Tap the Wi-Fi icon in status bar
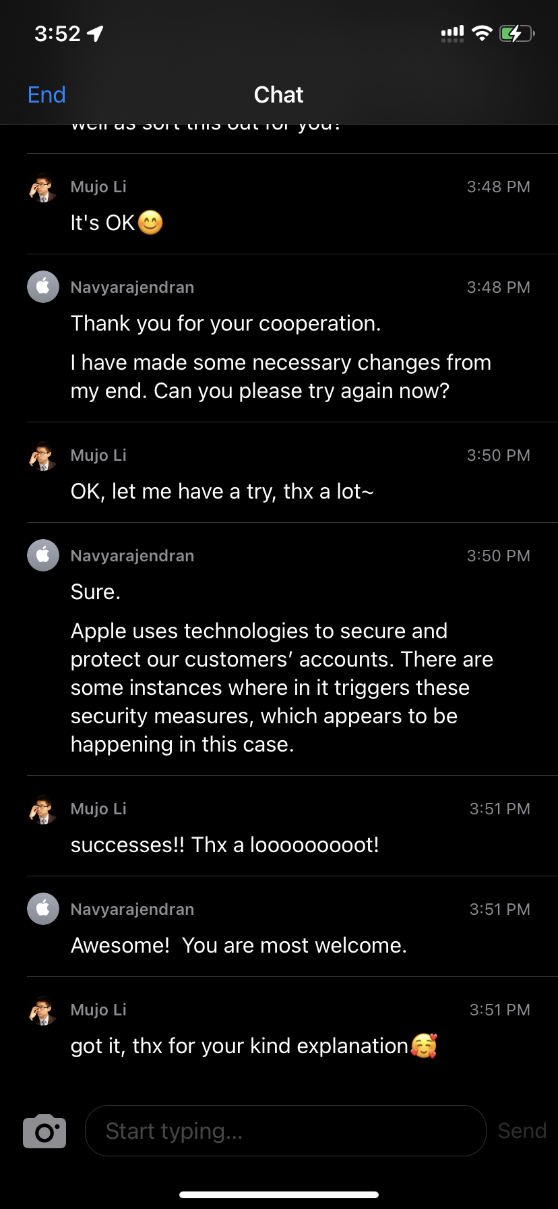The image size is (558, 1209). tap(482, 33)
